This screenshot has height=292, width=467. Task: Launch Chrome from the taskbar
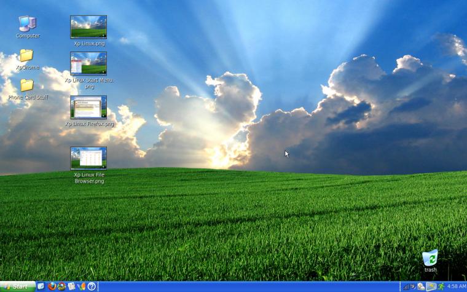pyautogui.click(x=61, y=286)
